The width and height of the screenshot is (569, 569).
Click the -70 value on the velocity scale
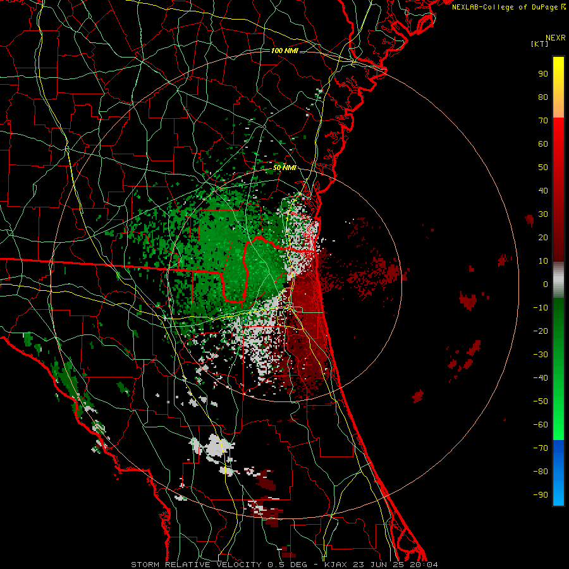pos(541,448)
